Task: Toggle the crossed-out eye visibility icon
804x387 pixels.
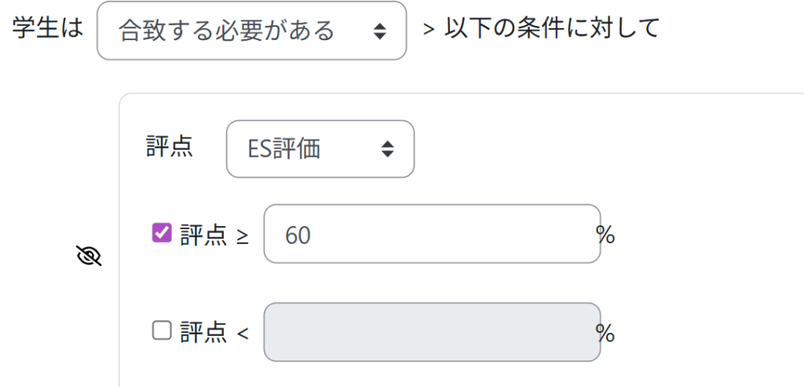Action: click(90, 256)
